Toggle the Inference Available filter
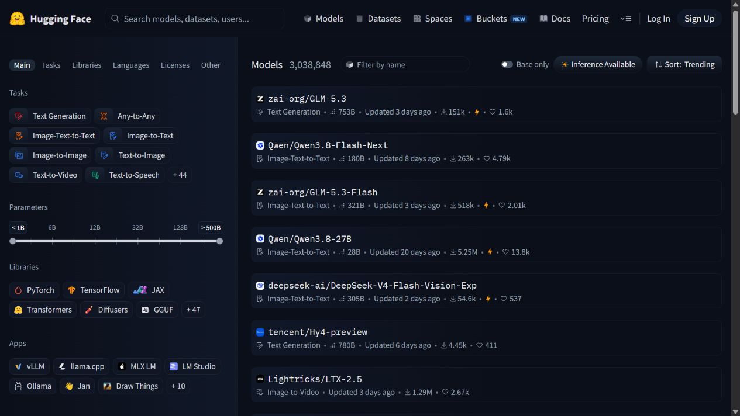740x416 pixels. pyautogui.click(x=598, y=64)
